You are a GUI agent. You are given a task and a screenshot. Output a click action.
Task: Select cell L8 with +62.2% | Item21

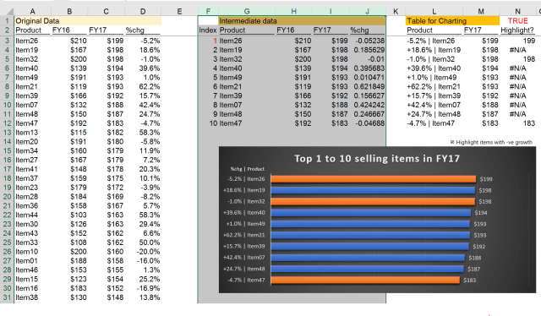(x=434, y=86)
